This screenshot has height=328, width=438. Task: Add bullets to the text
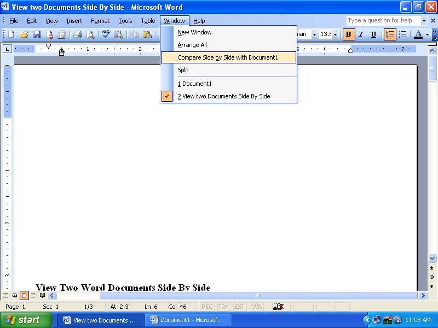click(402, 34)
